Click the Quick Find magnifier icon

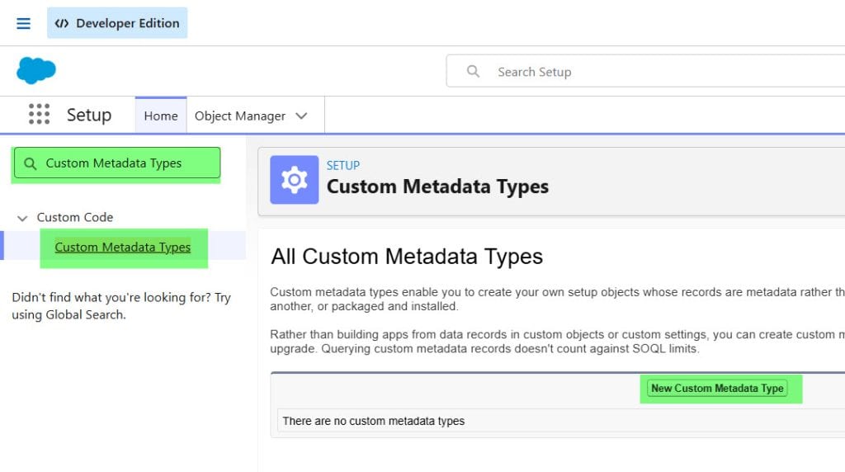pos(31,163)
